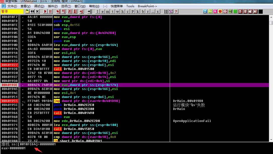Screen dimensions: 273x154
Task: Run the program with the play icon
Action: click(x=45, y=11)
